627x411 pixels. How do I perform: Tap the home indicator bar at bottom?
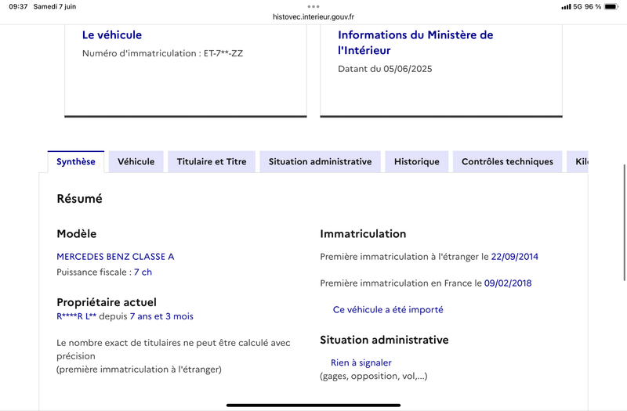click(x=313, y=405)
